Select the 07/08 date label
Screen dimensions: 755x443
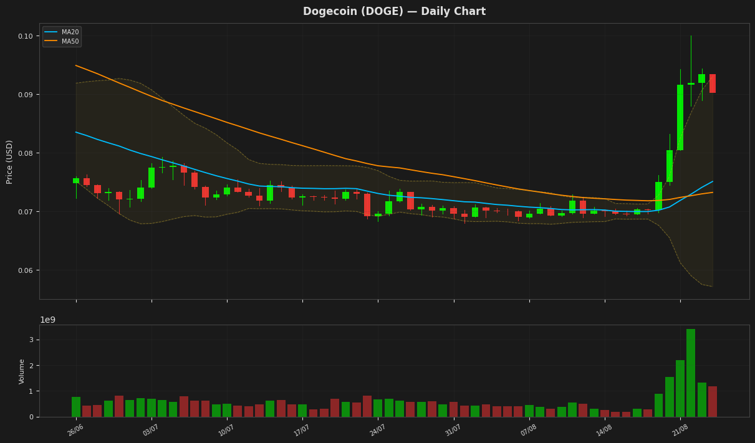(x=529, y=430)
